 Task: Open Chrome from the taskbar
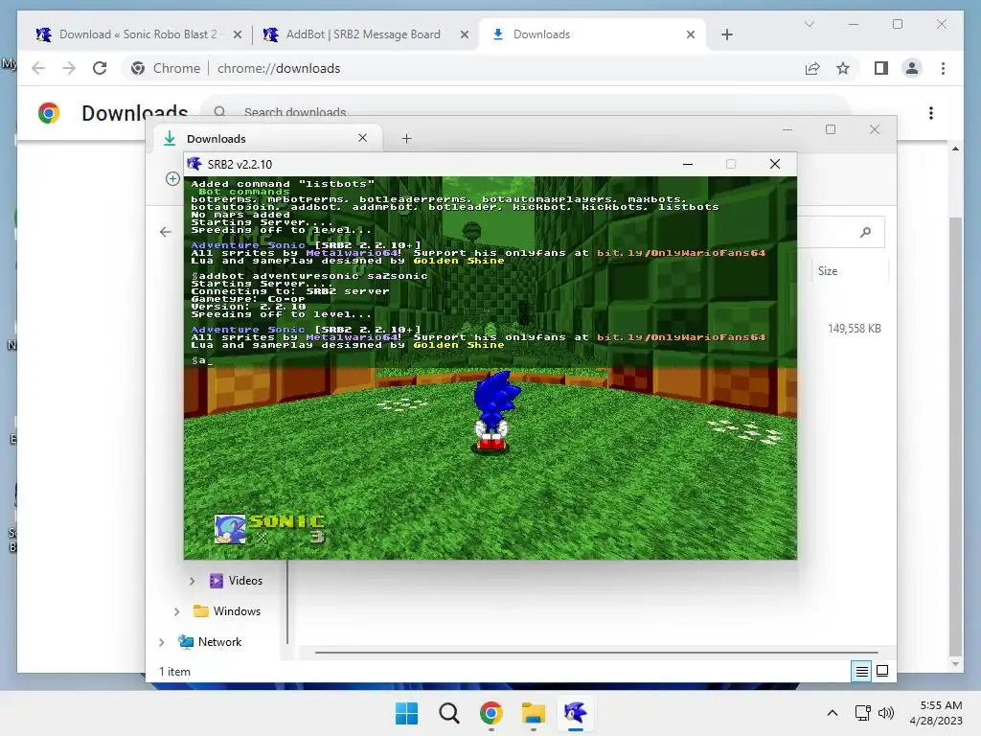[x=491, y=713]
